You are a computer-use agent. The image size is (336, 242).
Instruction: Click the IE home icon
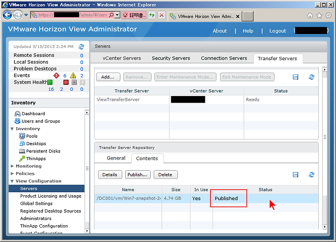point(310,15)
